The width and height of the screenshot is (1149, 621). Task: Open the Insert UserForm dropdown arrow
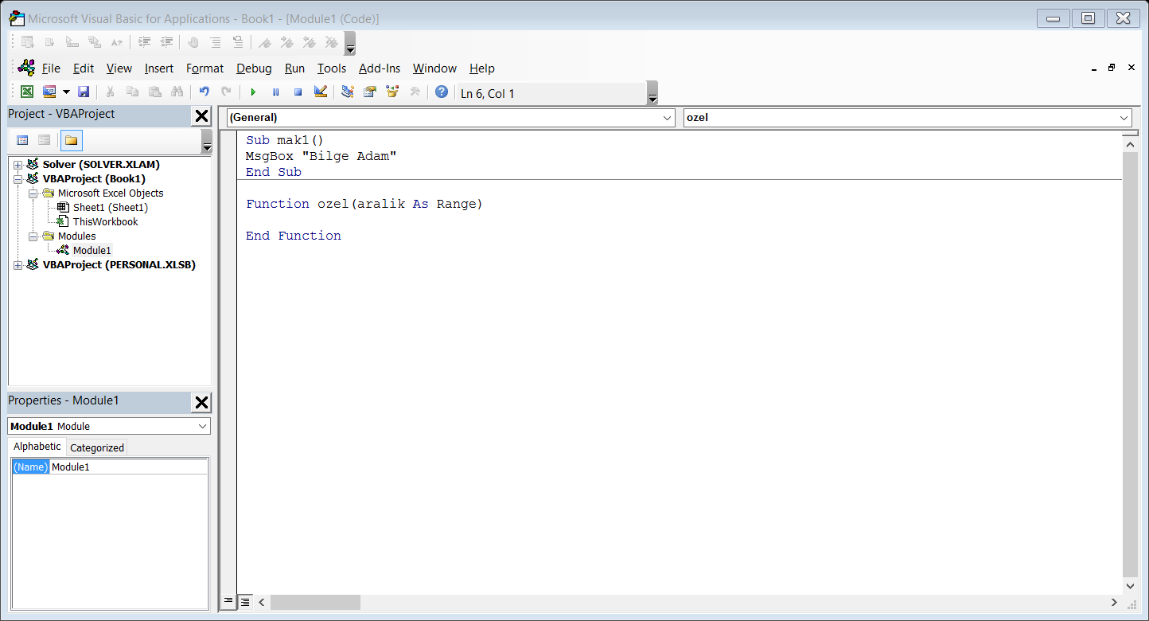(x=66, y=92)
